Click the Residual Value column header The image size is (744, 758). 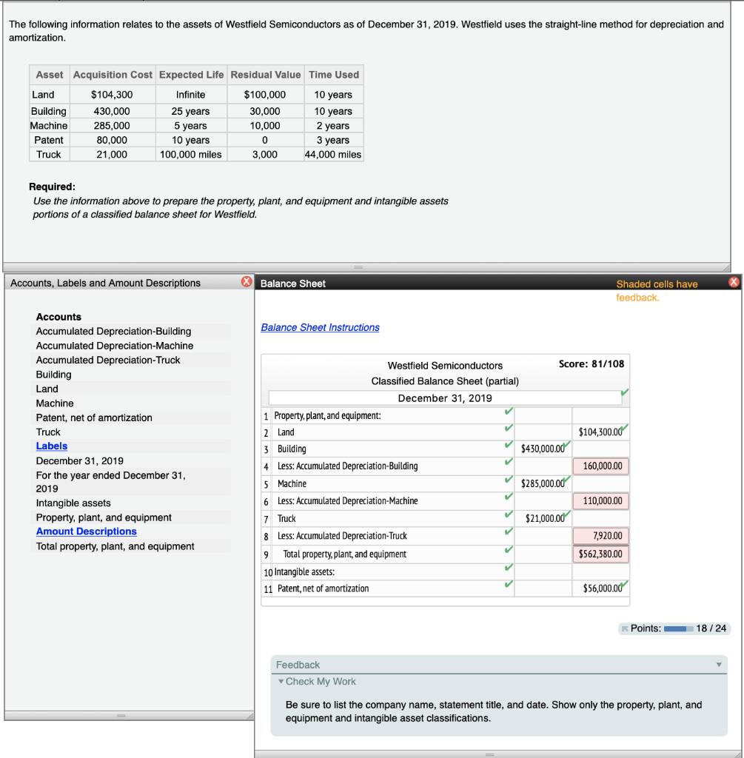click(x=266, y=75)
